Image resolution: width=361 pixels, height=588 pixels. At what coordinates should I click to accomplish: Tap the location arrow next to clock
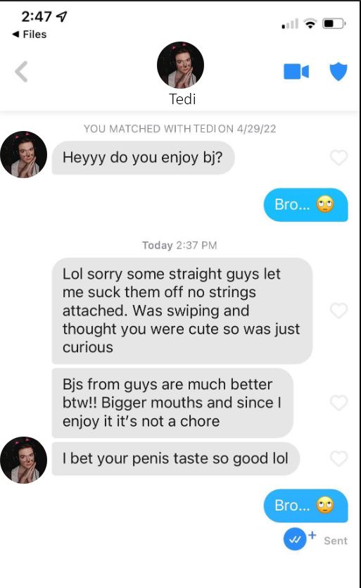point(61,16)
